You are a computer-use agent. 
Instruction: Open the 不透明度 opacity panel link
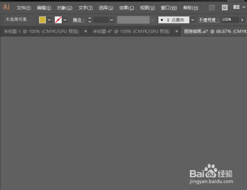(x=208, y=20)
